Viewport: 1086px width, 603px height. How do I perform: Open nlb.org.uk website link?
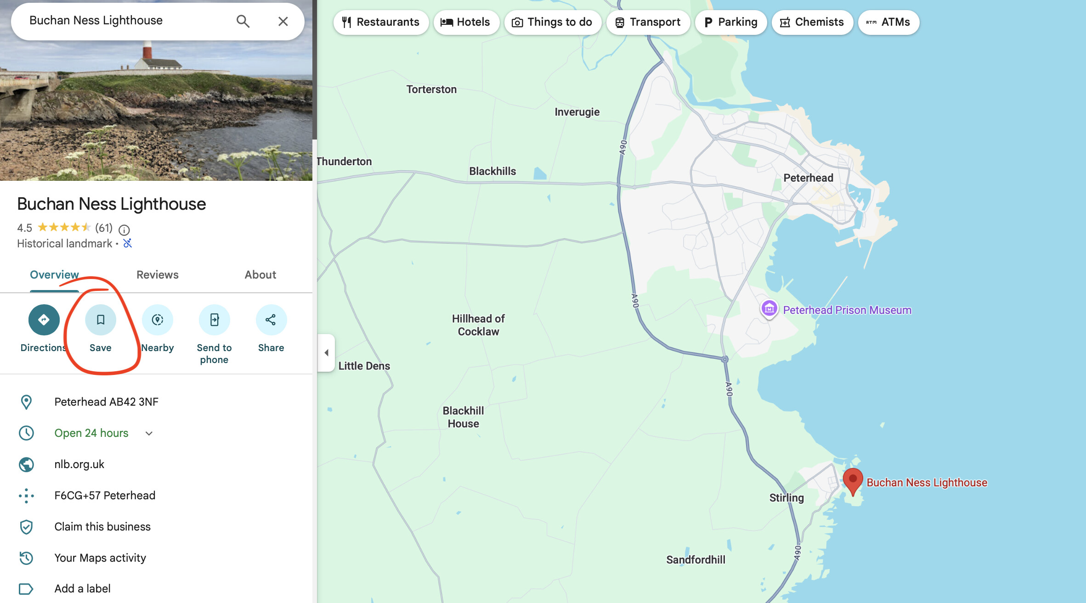(x=79, y=464)
